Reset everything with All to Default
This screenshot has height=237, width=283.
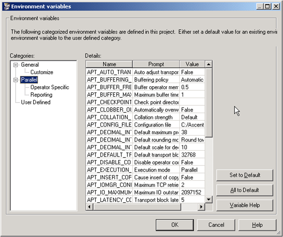245,190
